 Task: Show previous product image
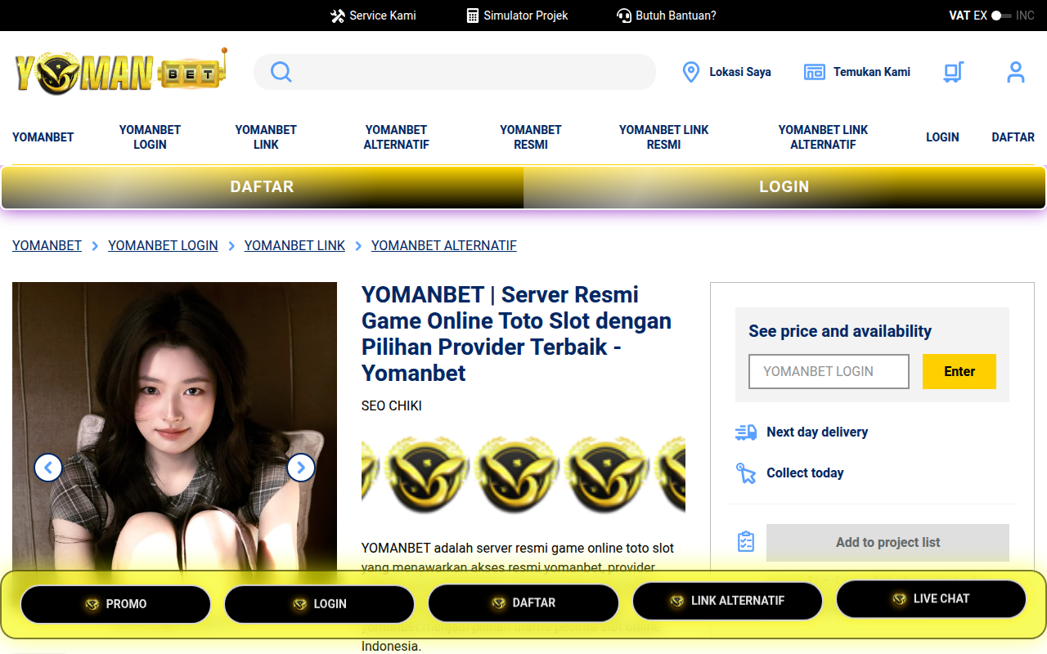48,468
